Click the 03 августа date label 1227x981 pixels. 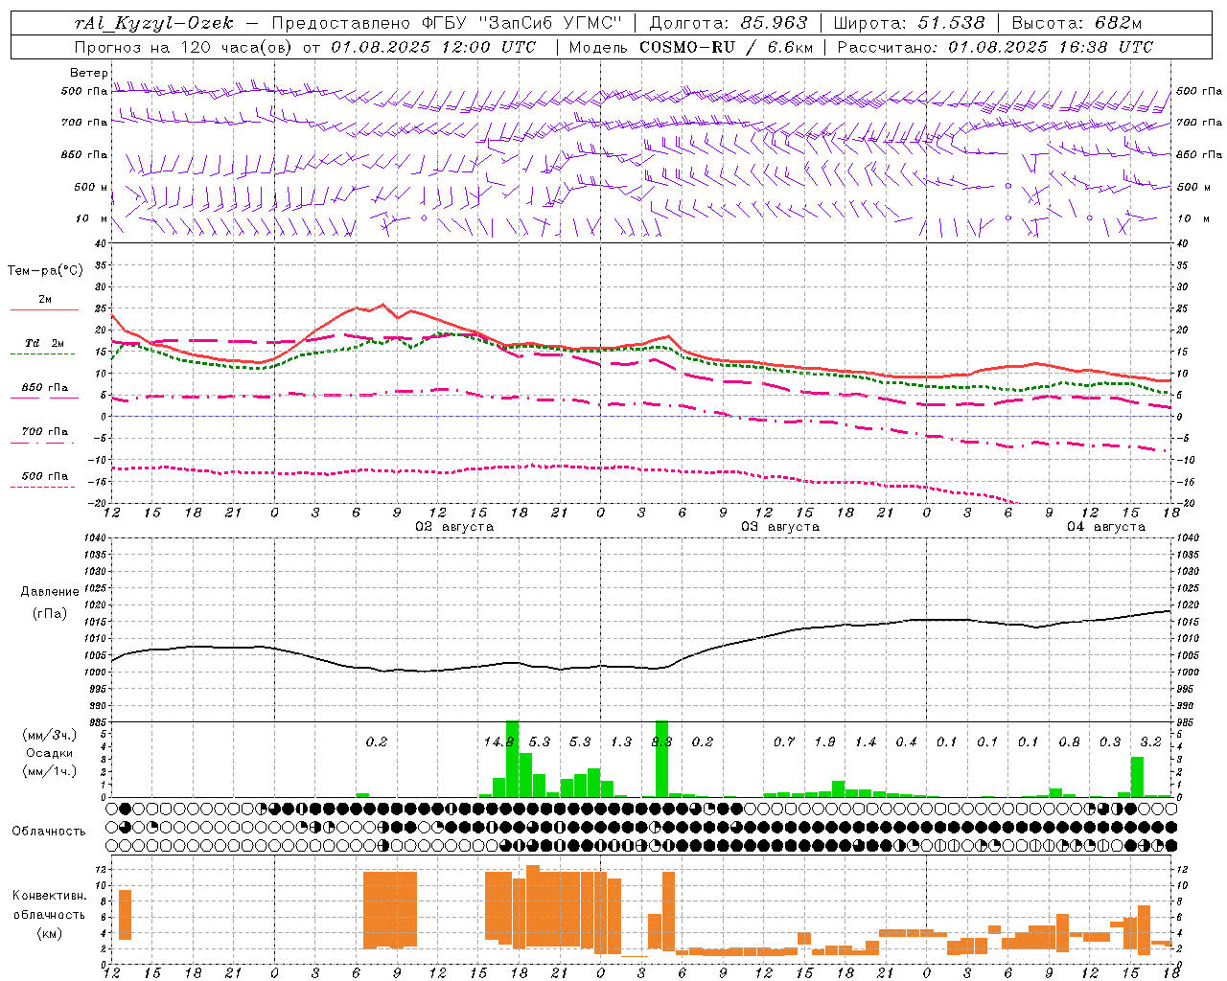tap(780, 527)
